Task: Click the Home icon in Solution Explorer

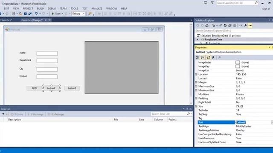Action: [207, 25]
